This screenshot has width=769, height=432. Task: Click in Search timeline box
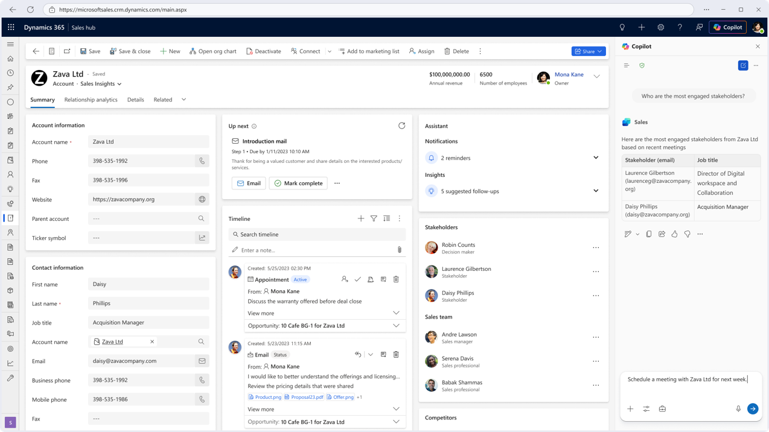pyautogui.click(x=317, y=234)
